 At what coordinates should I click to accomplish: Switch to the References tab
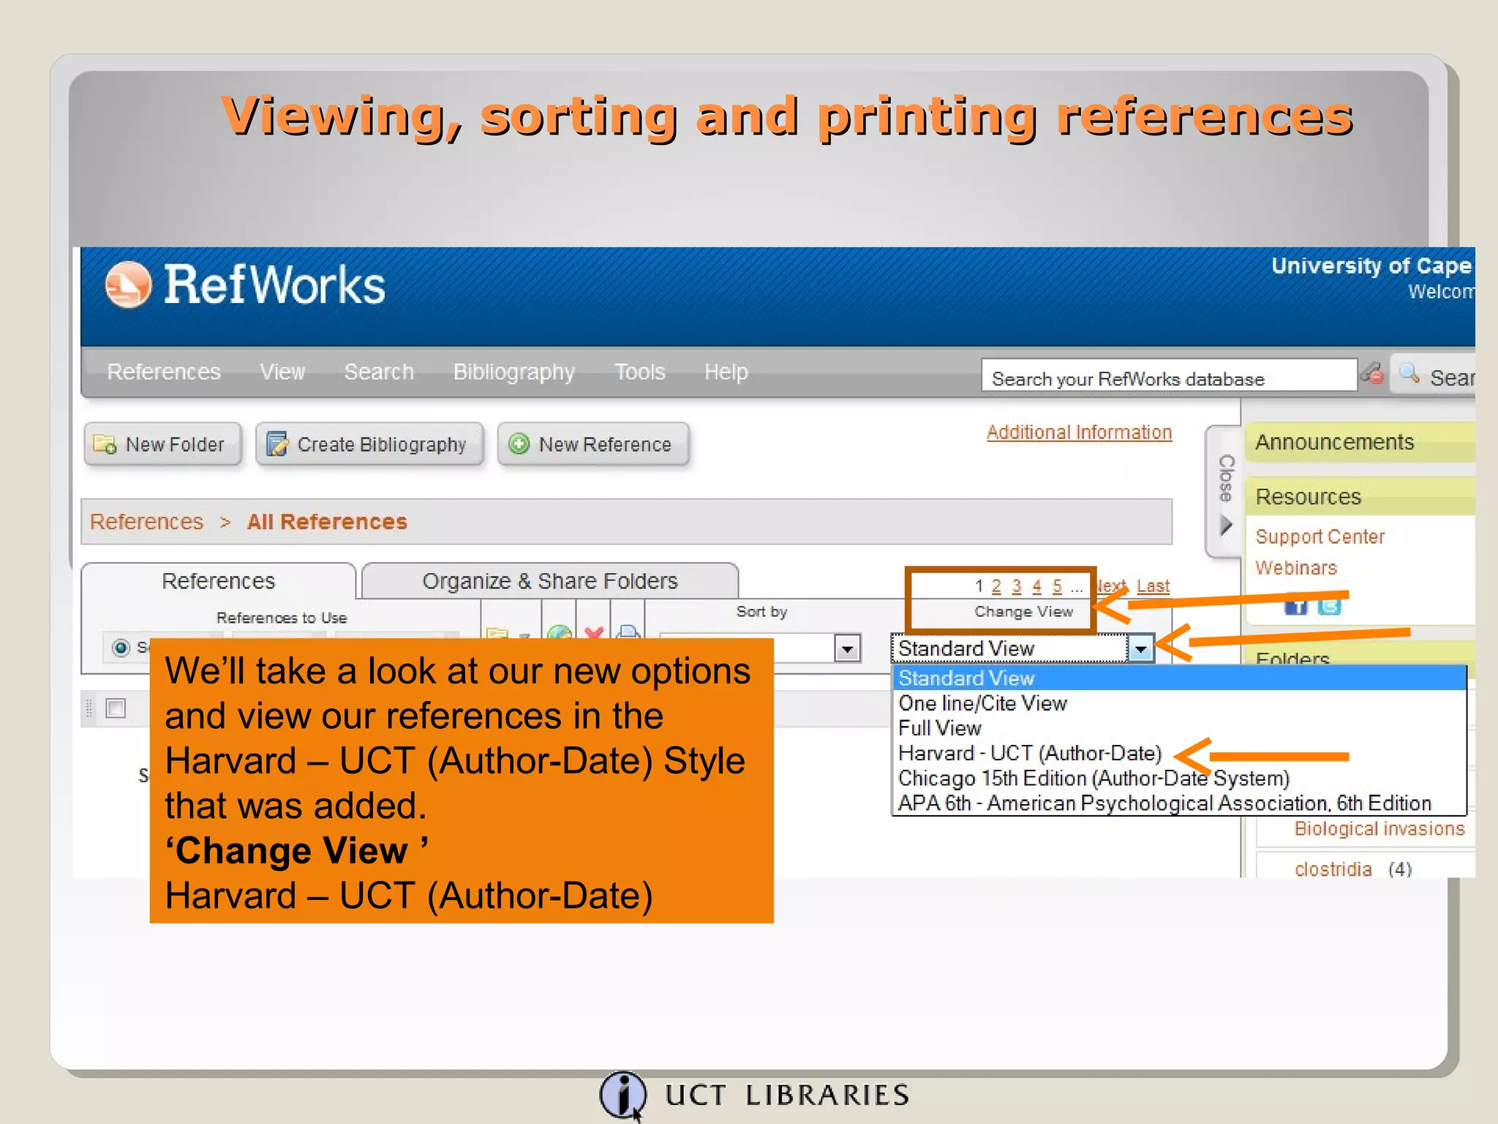pos(218,581)
